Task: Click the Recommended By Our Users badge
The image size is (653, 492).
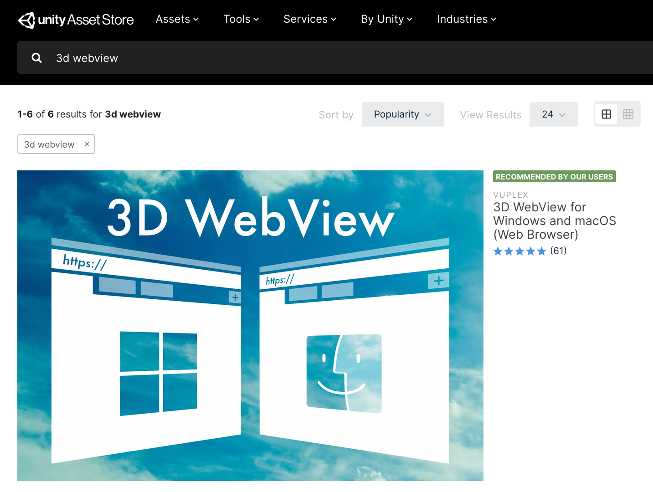Action: (555, 177)
